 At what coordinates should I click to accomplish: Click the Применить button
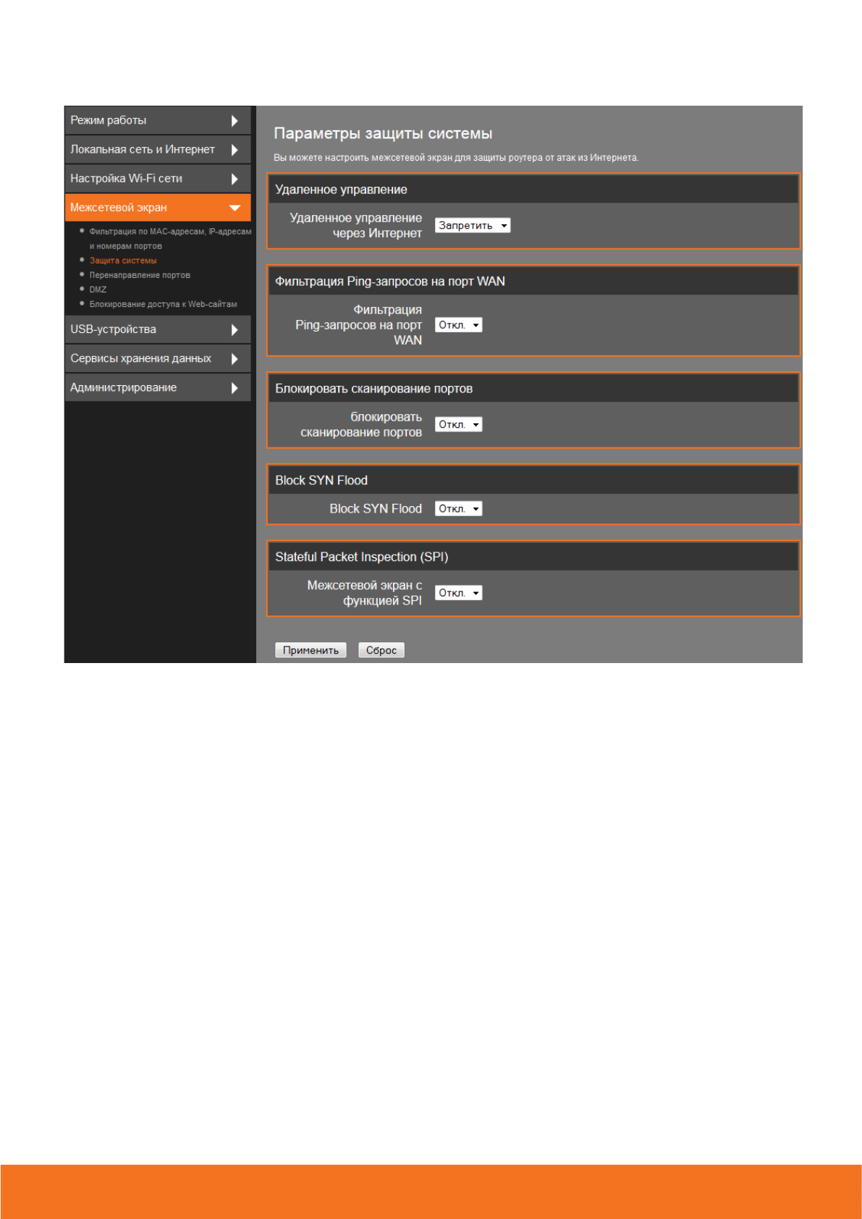tap(310, 650)
